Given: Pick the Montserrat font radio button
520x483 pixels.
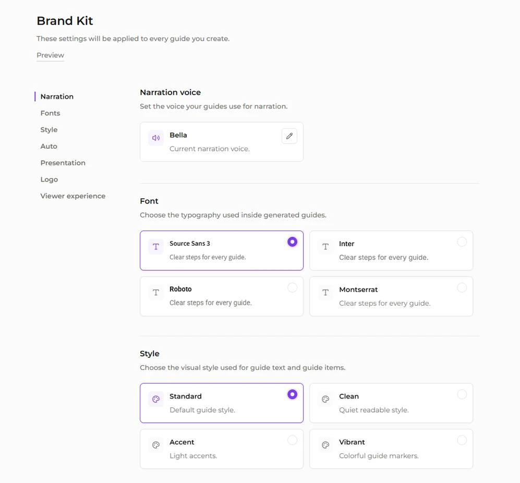Looking at the screenshot, I should pyautogui.click(x=462, y=287).
